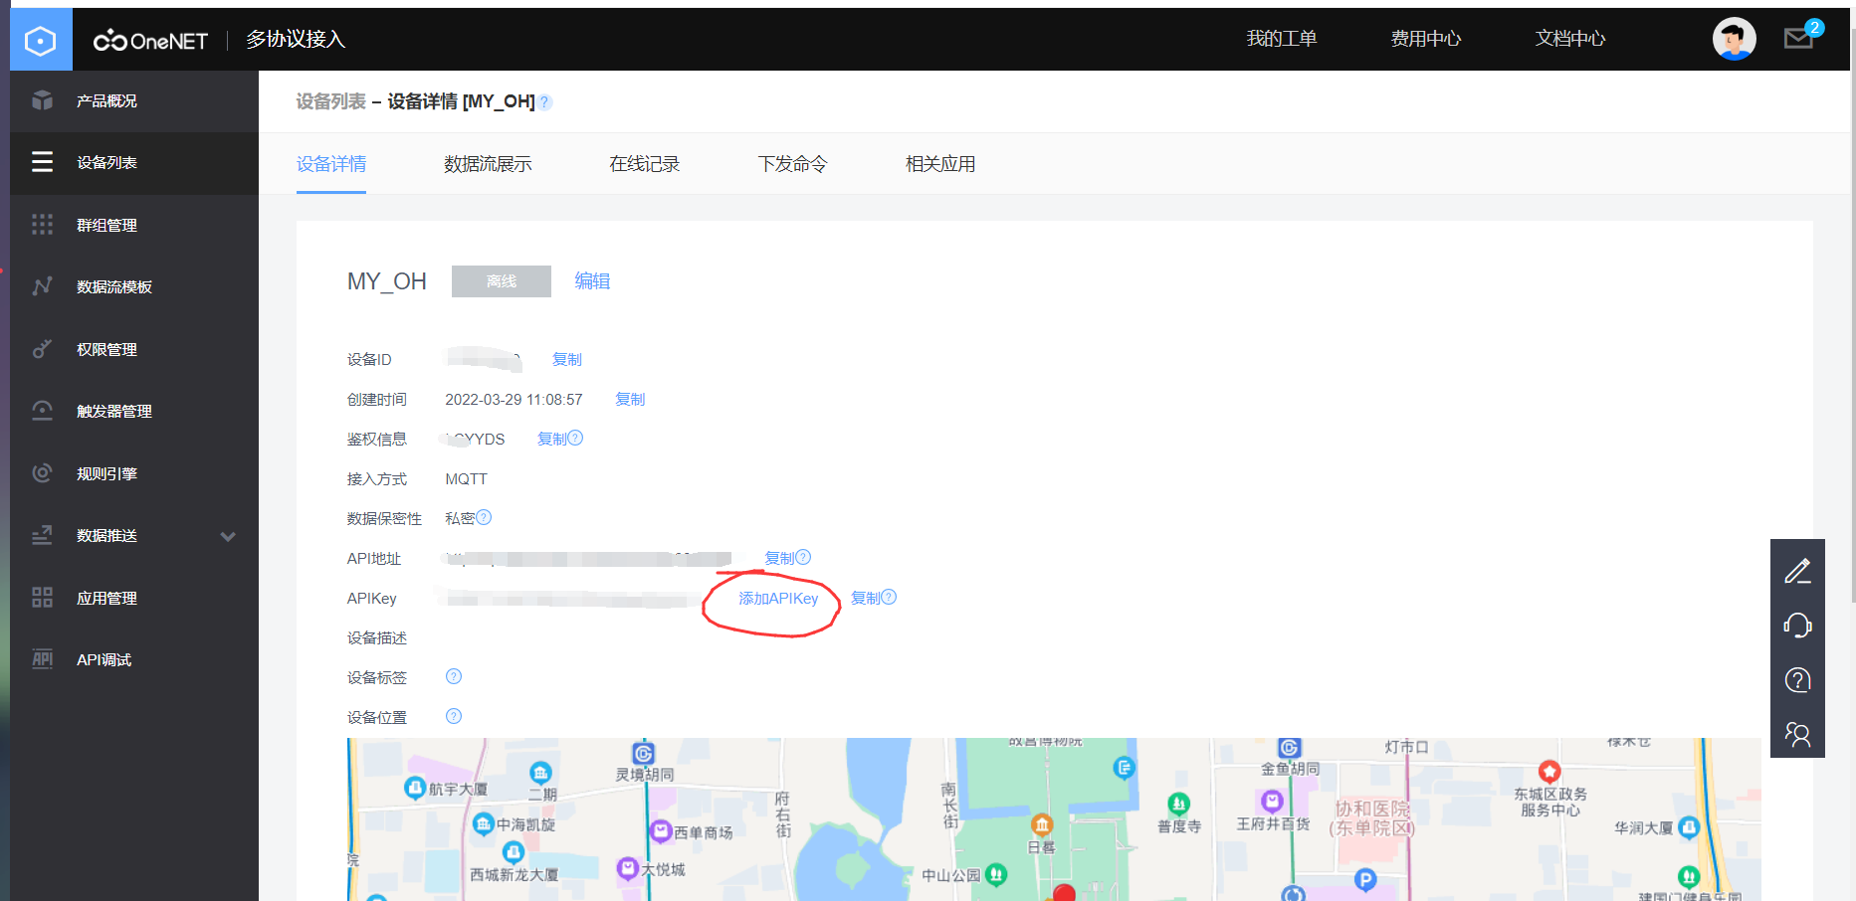Click the contact person icon on the right

[1797, 734]
